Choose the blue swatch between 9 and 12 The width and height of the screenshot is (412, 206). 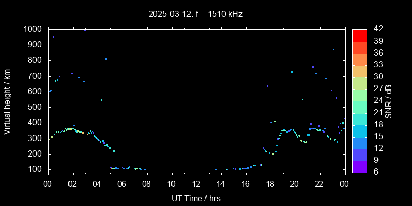(359, 154)
